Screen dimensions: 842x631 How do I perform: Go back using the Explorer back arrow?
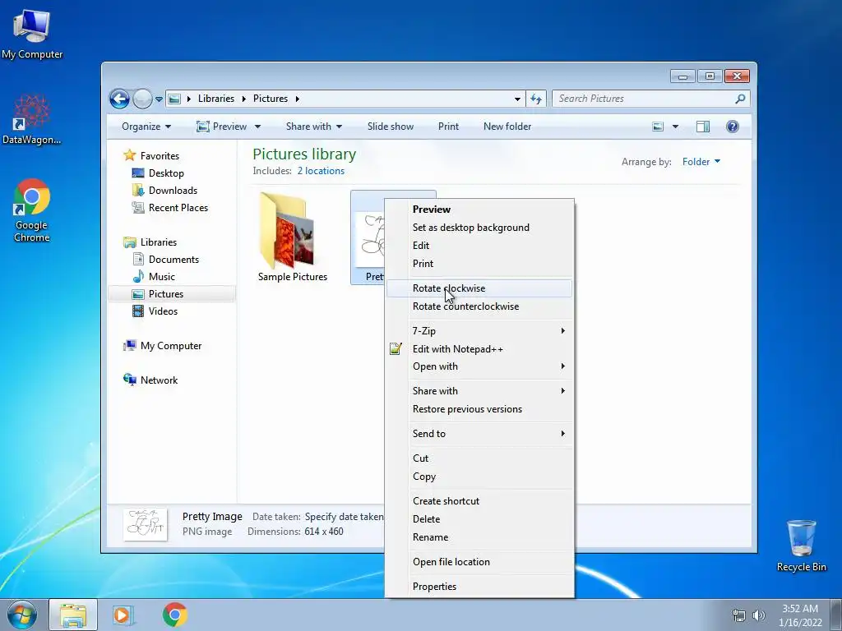pos(119,99)
